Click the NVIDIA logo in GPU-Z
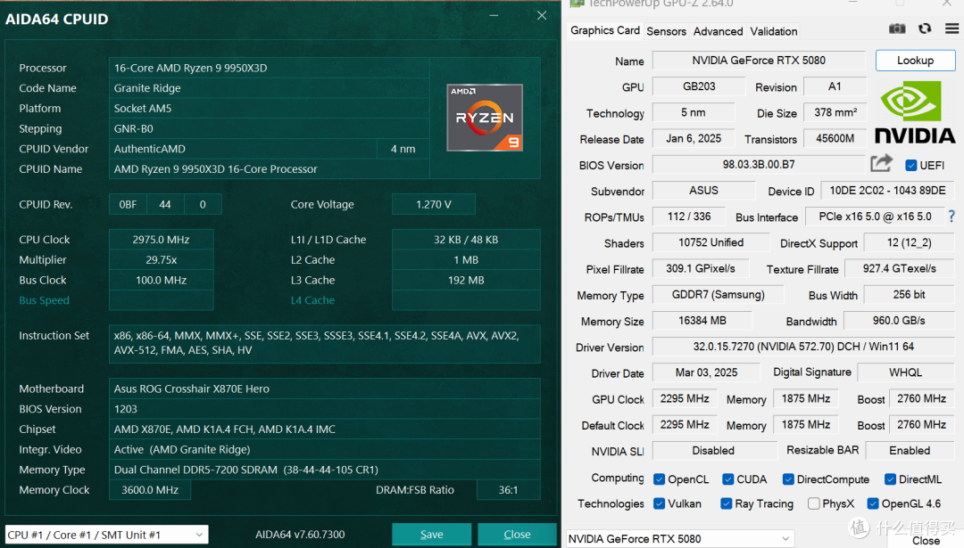 pos(915,113)
